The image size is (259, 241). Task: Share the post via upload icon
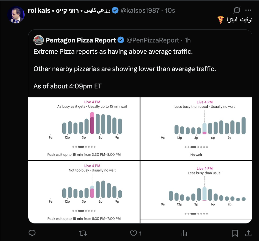pos(248,233)
